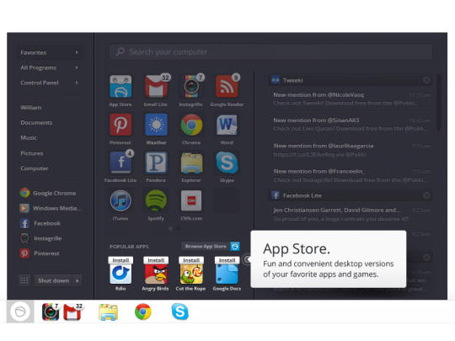This screenshot has height=341, width=455.
Task: Open Jen Christiansen Garrett Facebook notification
Action: click(x=351, y=215)
